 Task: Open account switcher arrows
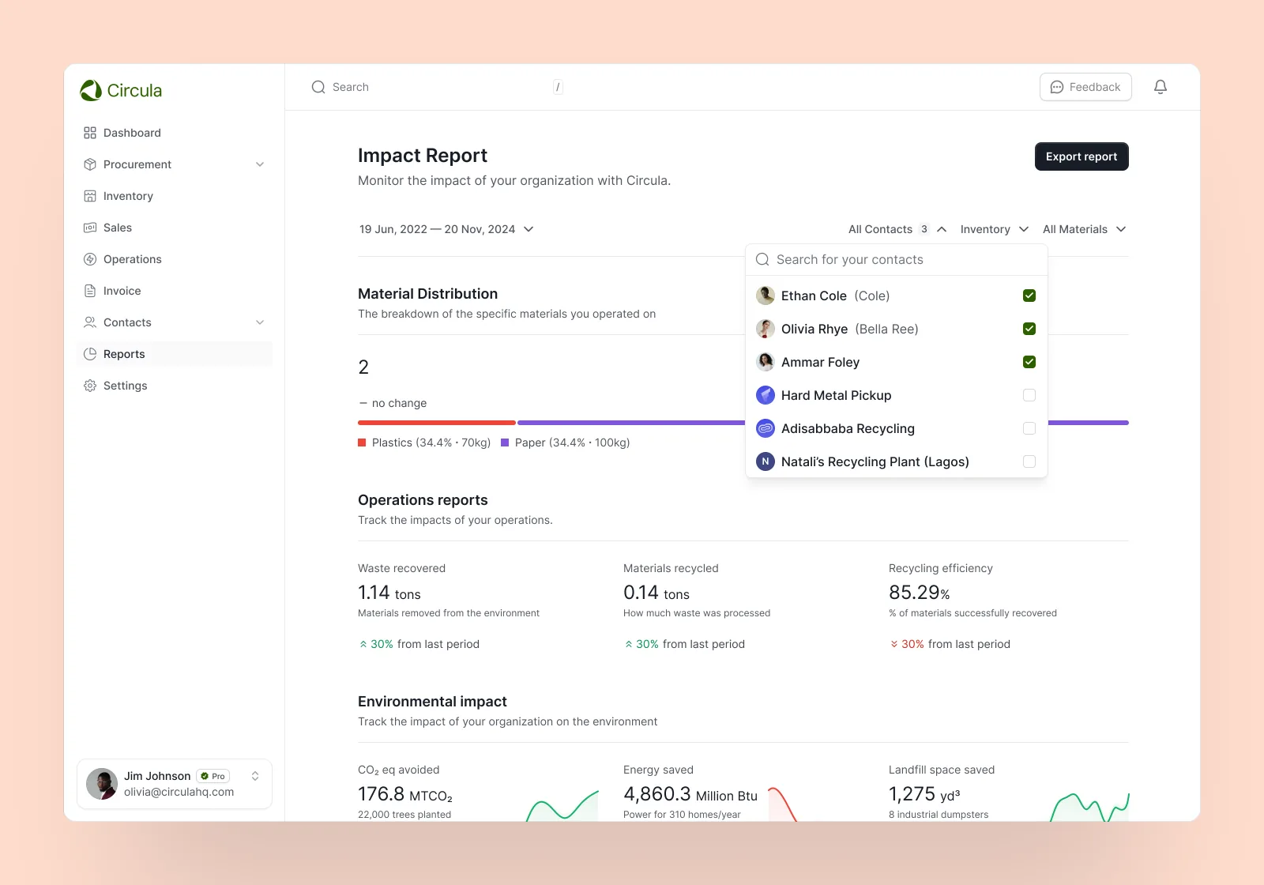pos(255,776)
